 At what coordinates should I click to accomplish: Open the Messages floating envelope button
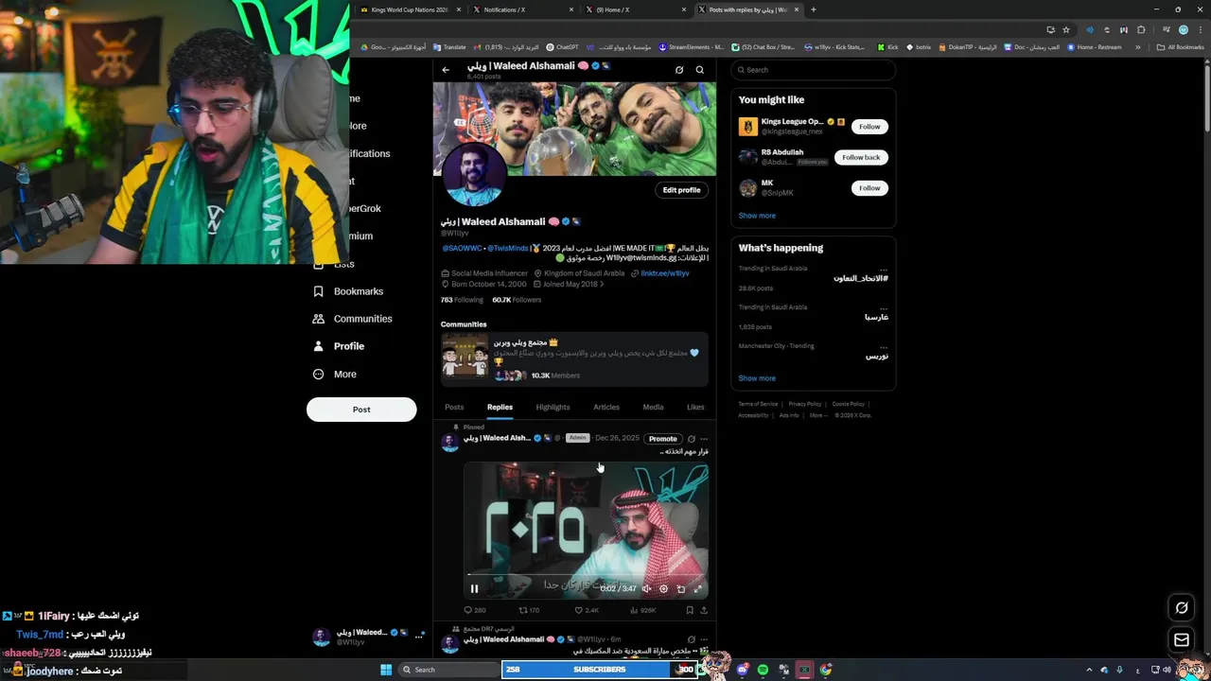1182,640
